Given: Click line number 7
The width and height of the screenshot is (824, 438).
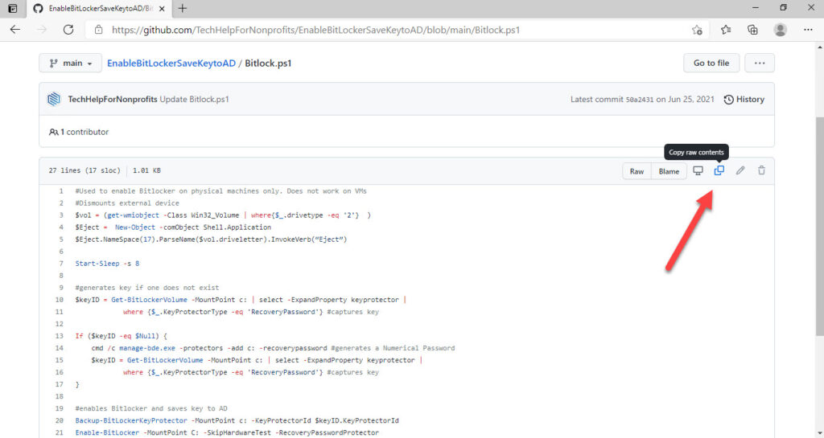Looking at the screenshot, I should 61,264.
